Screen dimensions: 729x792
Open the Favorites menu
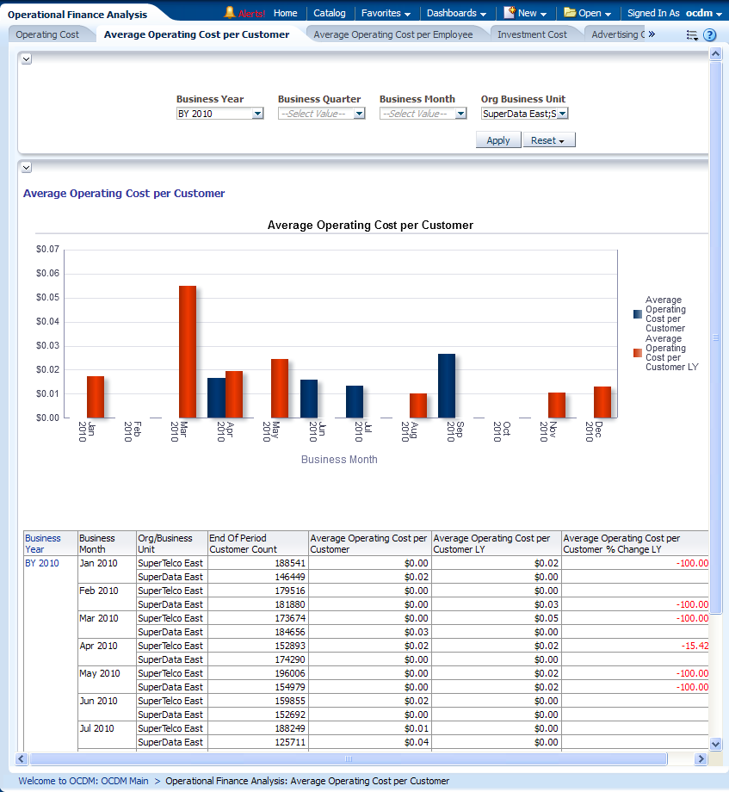pos(385,13)
